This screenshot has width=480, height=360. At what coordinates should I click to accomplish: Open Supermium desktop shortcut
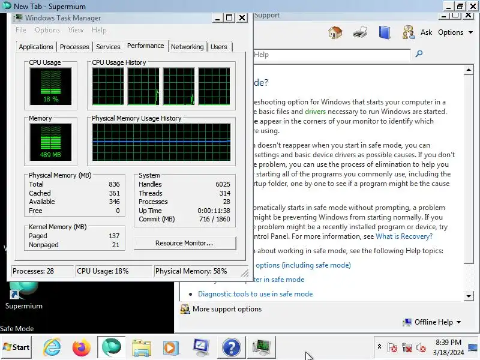tap(23, 295)
